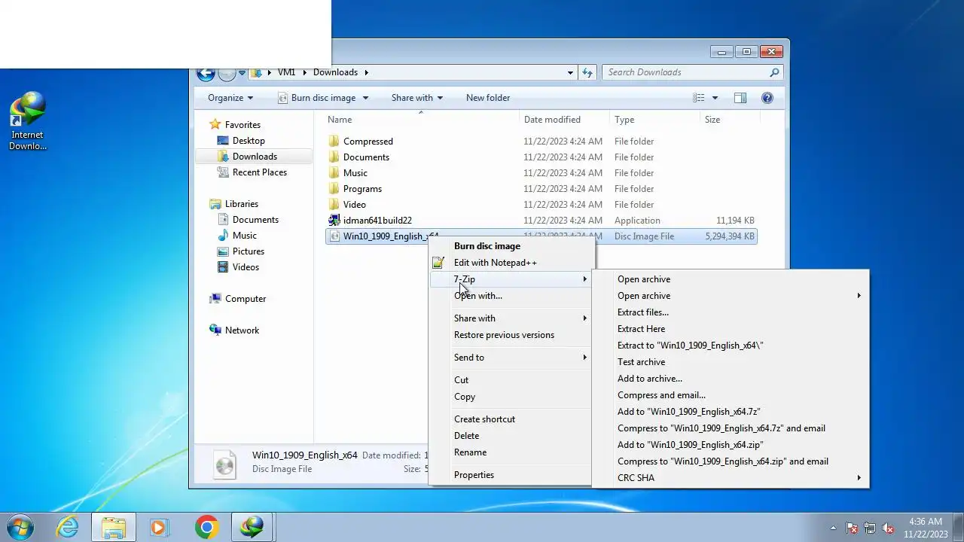The width and height of the screenshot is (964, 542).
Task: Open Explorer help question mark icon
Action: pyautogui.click(x=767, y=98)
